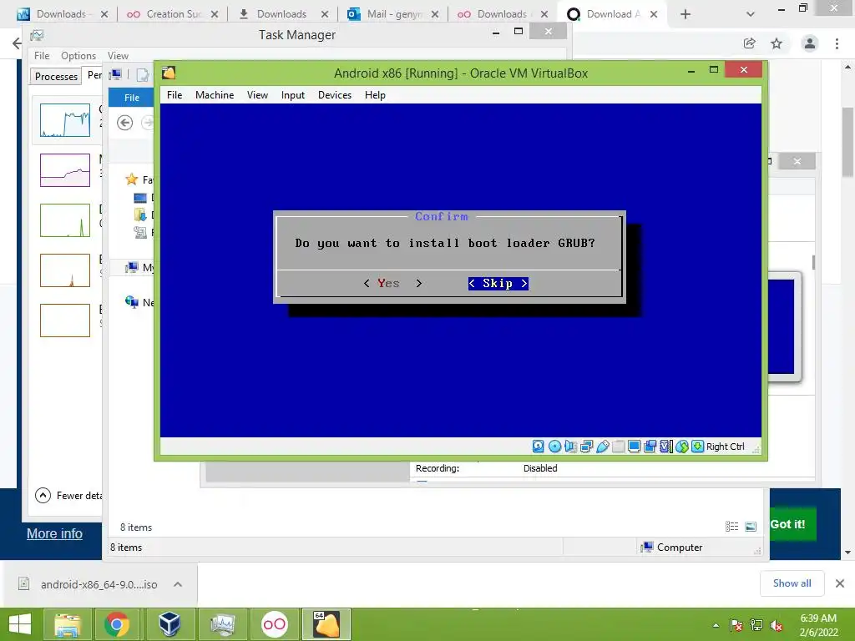The width and height of the screenshot is (855, 641).
Task: Open a new Chrome tab
Action: 686,14
